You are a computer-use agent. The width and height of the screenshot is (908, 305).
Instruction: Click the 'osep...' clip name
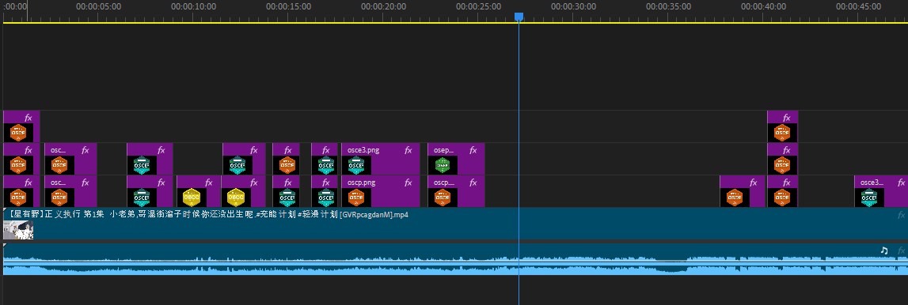coord(444,150)
